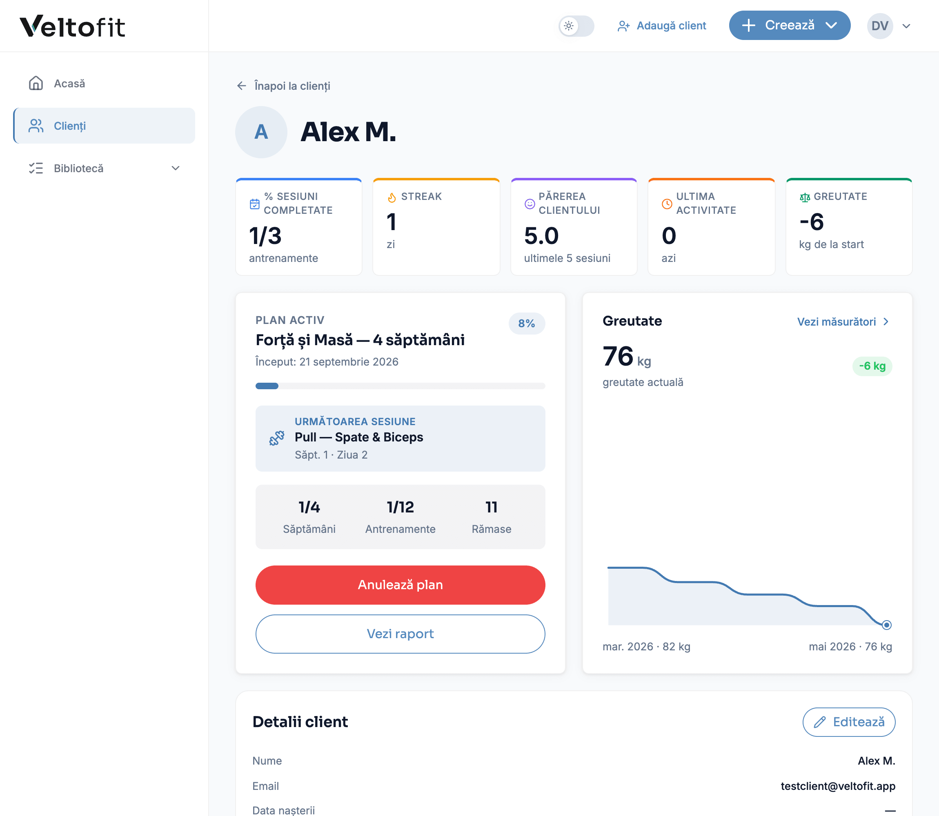Click the dumbbell icon in next session
Screen dimensions: 939x816
276,438
